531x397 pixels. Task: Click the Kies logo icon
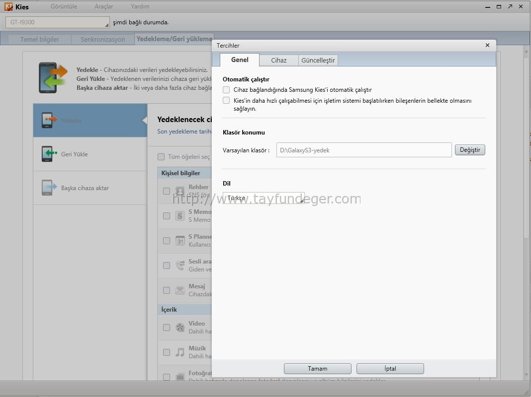tap(8, 7)
